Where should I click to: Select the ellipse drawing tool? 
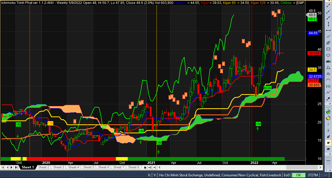pyautogui.click(x=328, y=55)
